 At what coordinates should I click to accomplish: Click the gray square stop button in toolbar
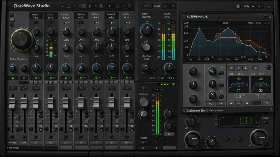click(x=101, y=6)
